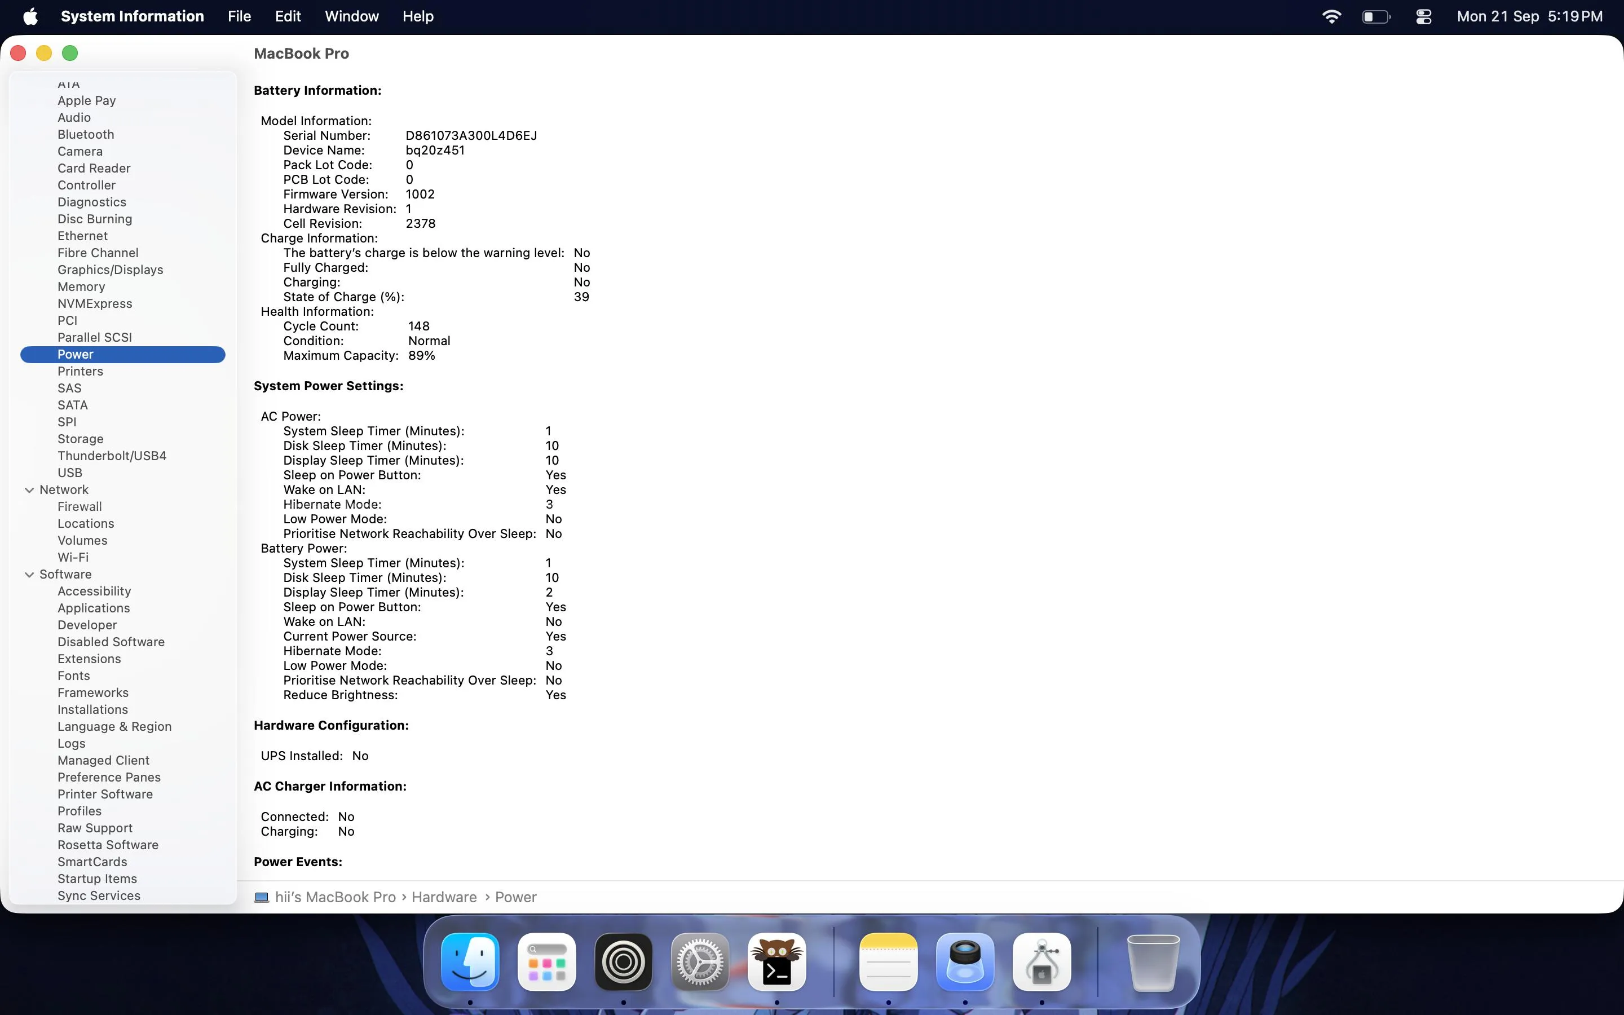This screenshot has height=1015, width=1624.
Task: Select Apple Pay in the sidebar
Action: click(x=87, y=101)
